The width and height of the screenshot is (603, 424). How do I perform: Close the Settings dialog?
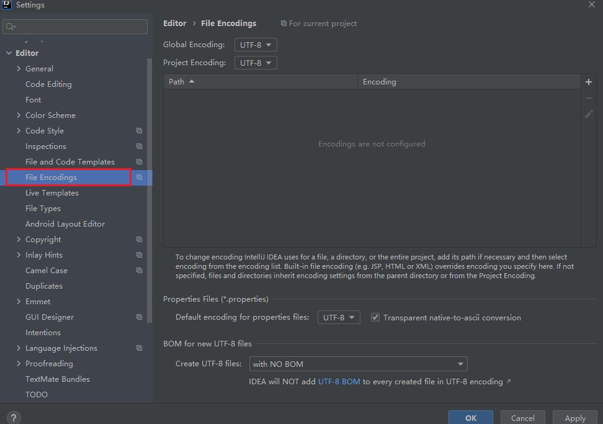591,4
